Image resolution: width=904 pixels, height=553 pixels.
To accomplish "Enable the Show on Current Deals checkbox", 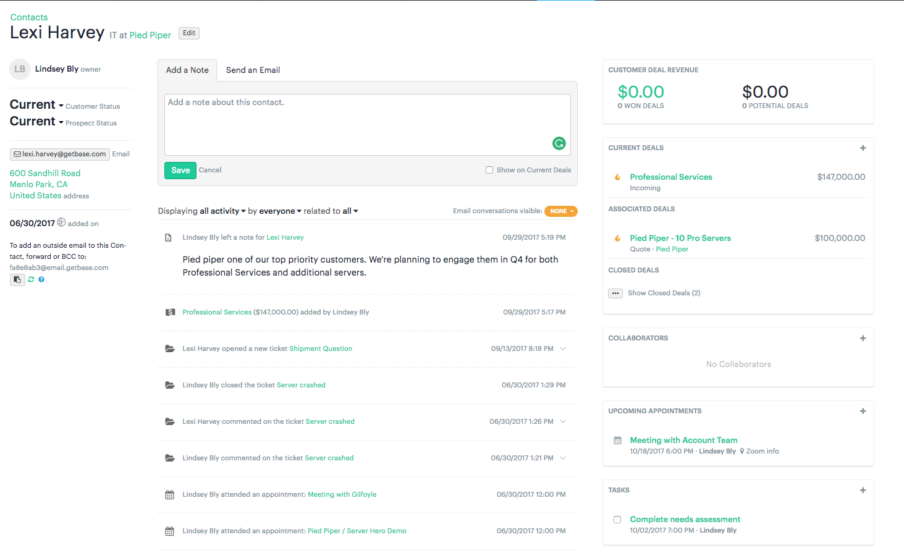I will [x=489, y=169].
